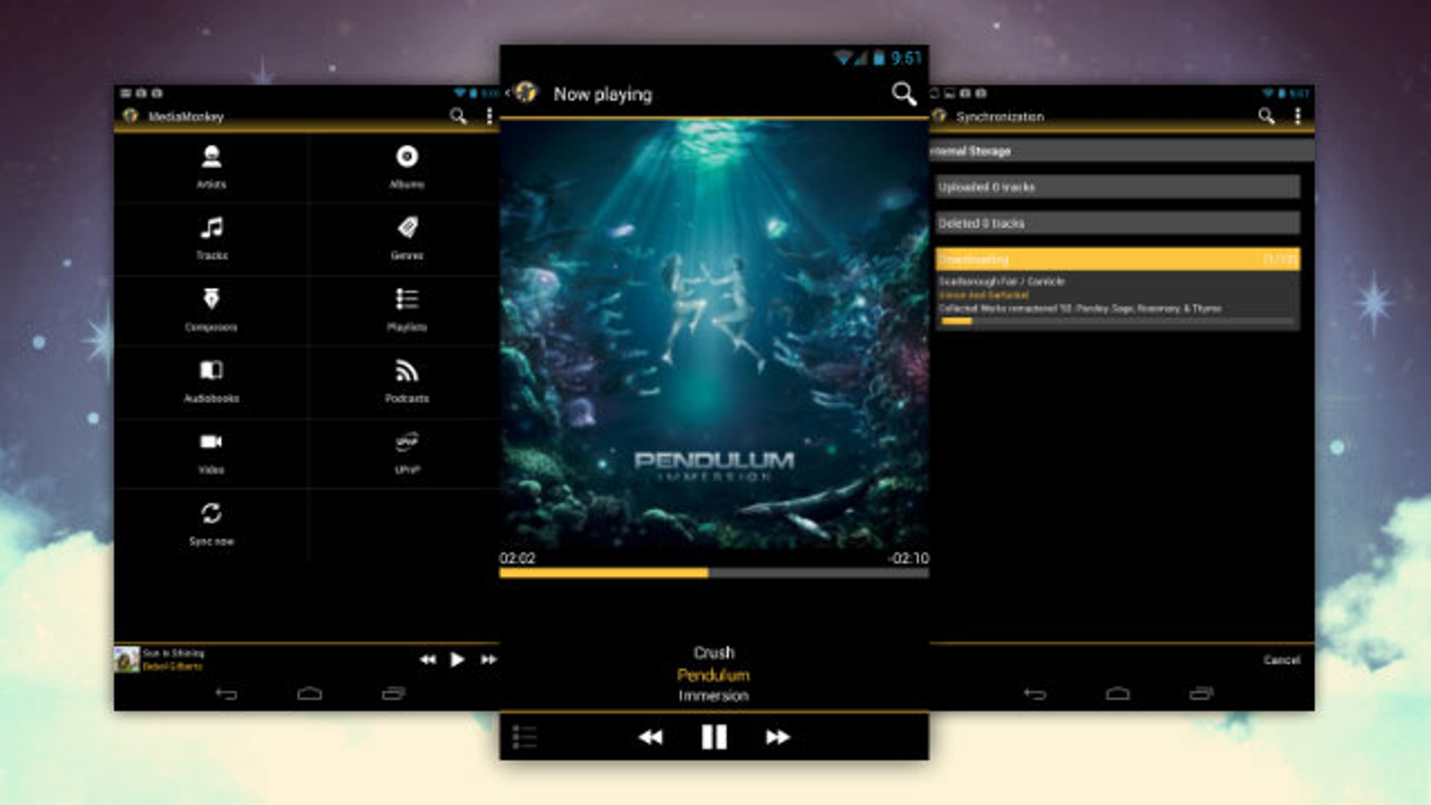Skip forward in Now playing screen
The height and width of the screenshot is (805, 1431).
pos(778,737)
